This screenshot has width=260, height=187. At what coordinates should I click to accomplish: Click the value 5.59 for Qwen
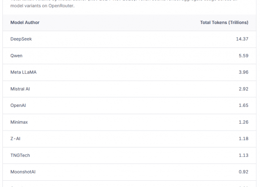click(243, 56)
